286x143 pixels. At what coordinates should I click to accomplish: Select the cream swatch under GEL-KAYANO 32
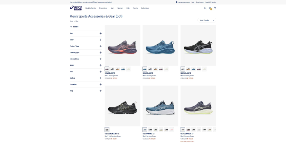click(x=161, y=129)
